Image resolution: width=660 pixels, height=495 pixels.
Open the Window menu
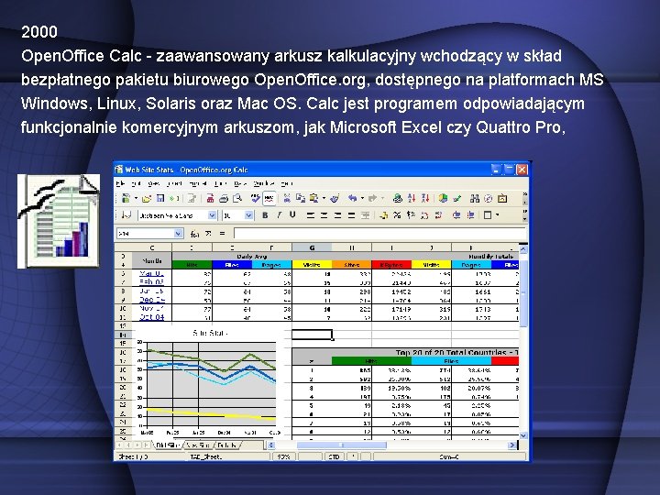(263, 183)
